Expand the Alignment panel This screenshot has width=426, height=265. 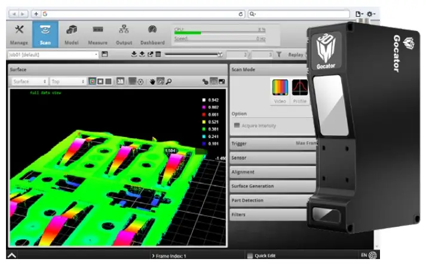272,172
